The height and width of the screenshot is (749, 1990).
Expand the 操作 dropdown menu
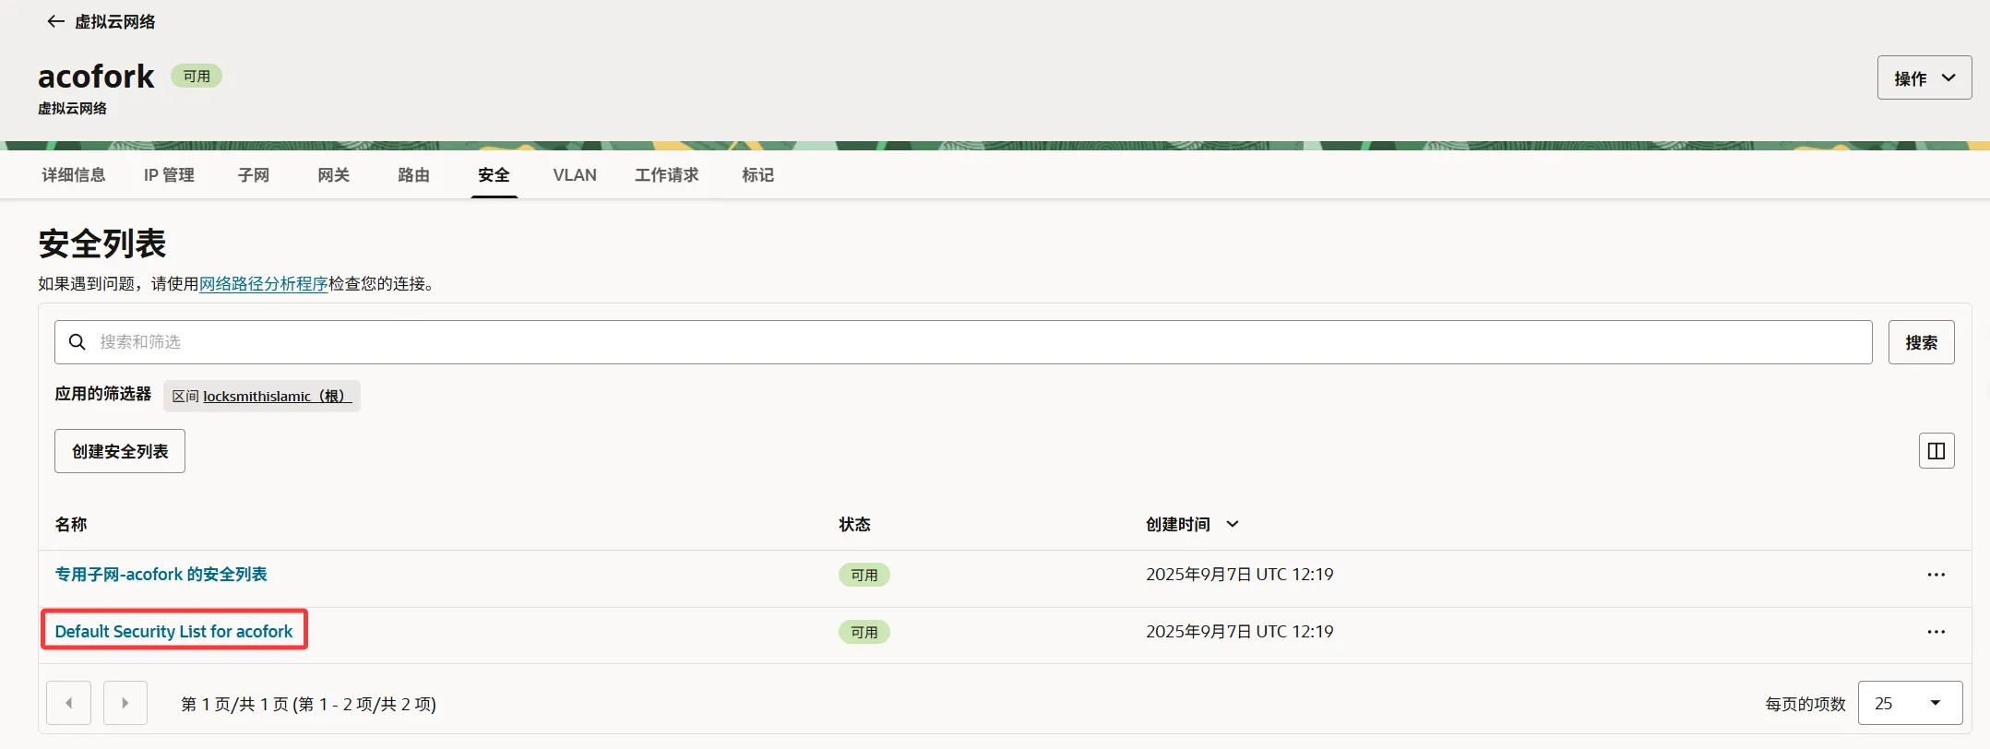pos(1924,78)
